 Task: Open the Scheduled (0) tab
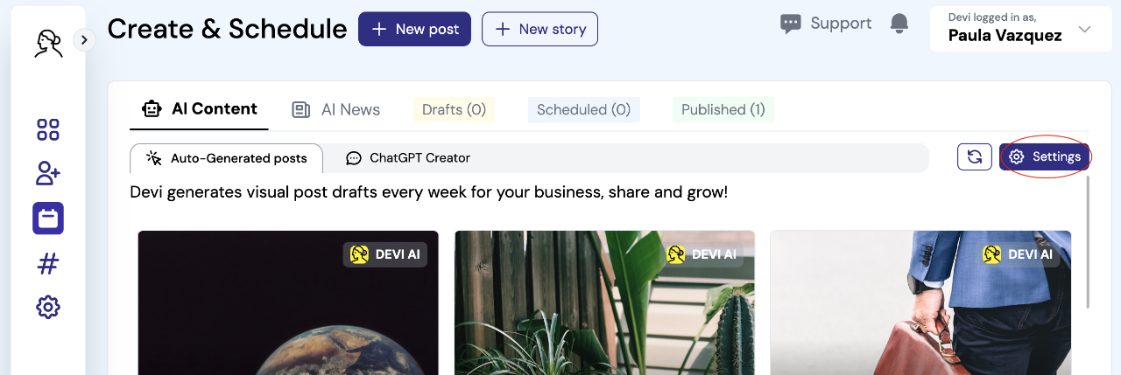tap(583, 109)
